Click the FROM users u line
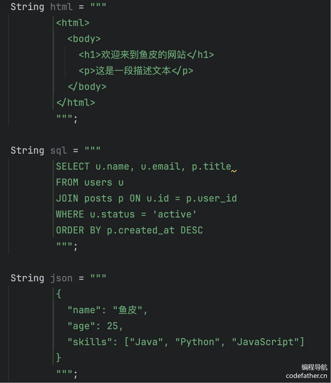Viewport: 331px width, 383px height. 90,182
